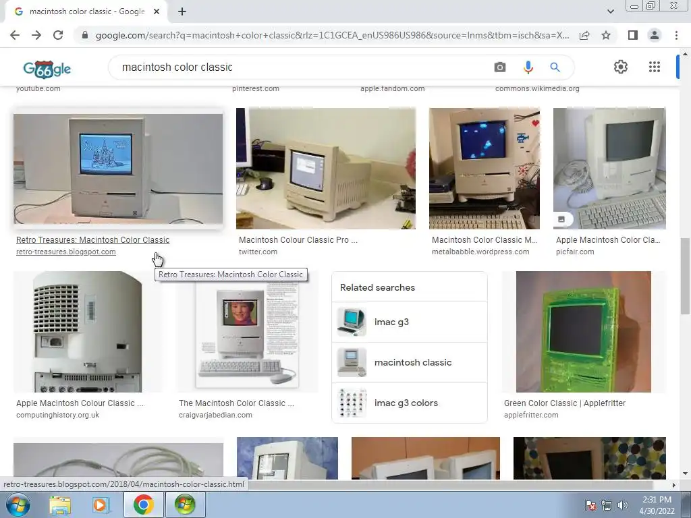The image size is (691, 518).
Task: Open picfair.com Apple Macintosh thumbnail
Action: tap(609, 168)
